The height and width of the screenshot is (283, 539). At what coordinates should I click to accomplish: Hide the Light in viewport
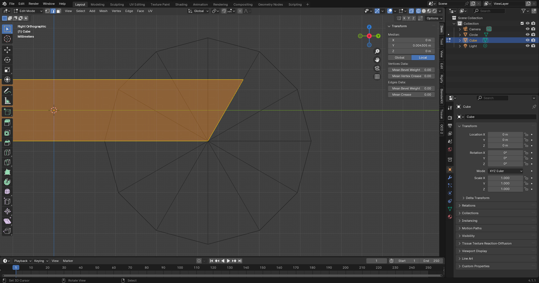coord(527,46)
